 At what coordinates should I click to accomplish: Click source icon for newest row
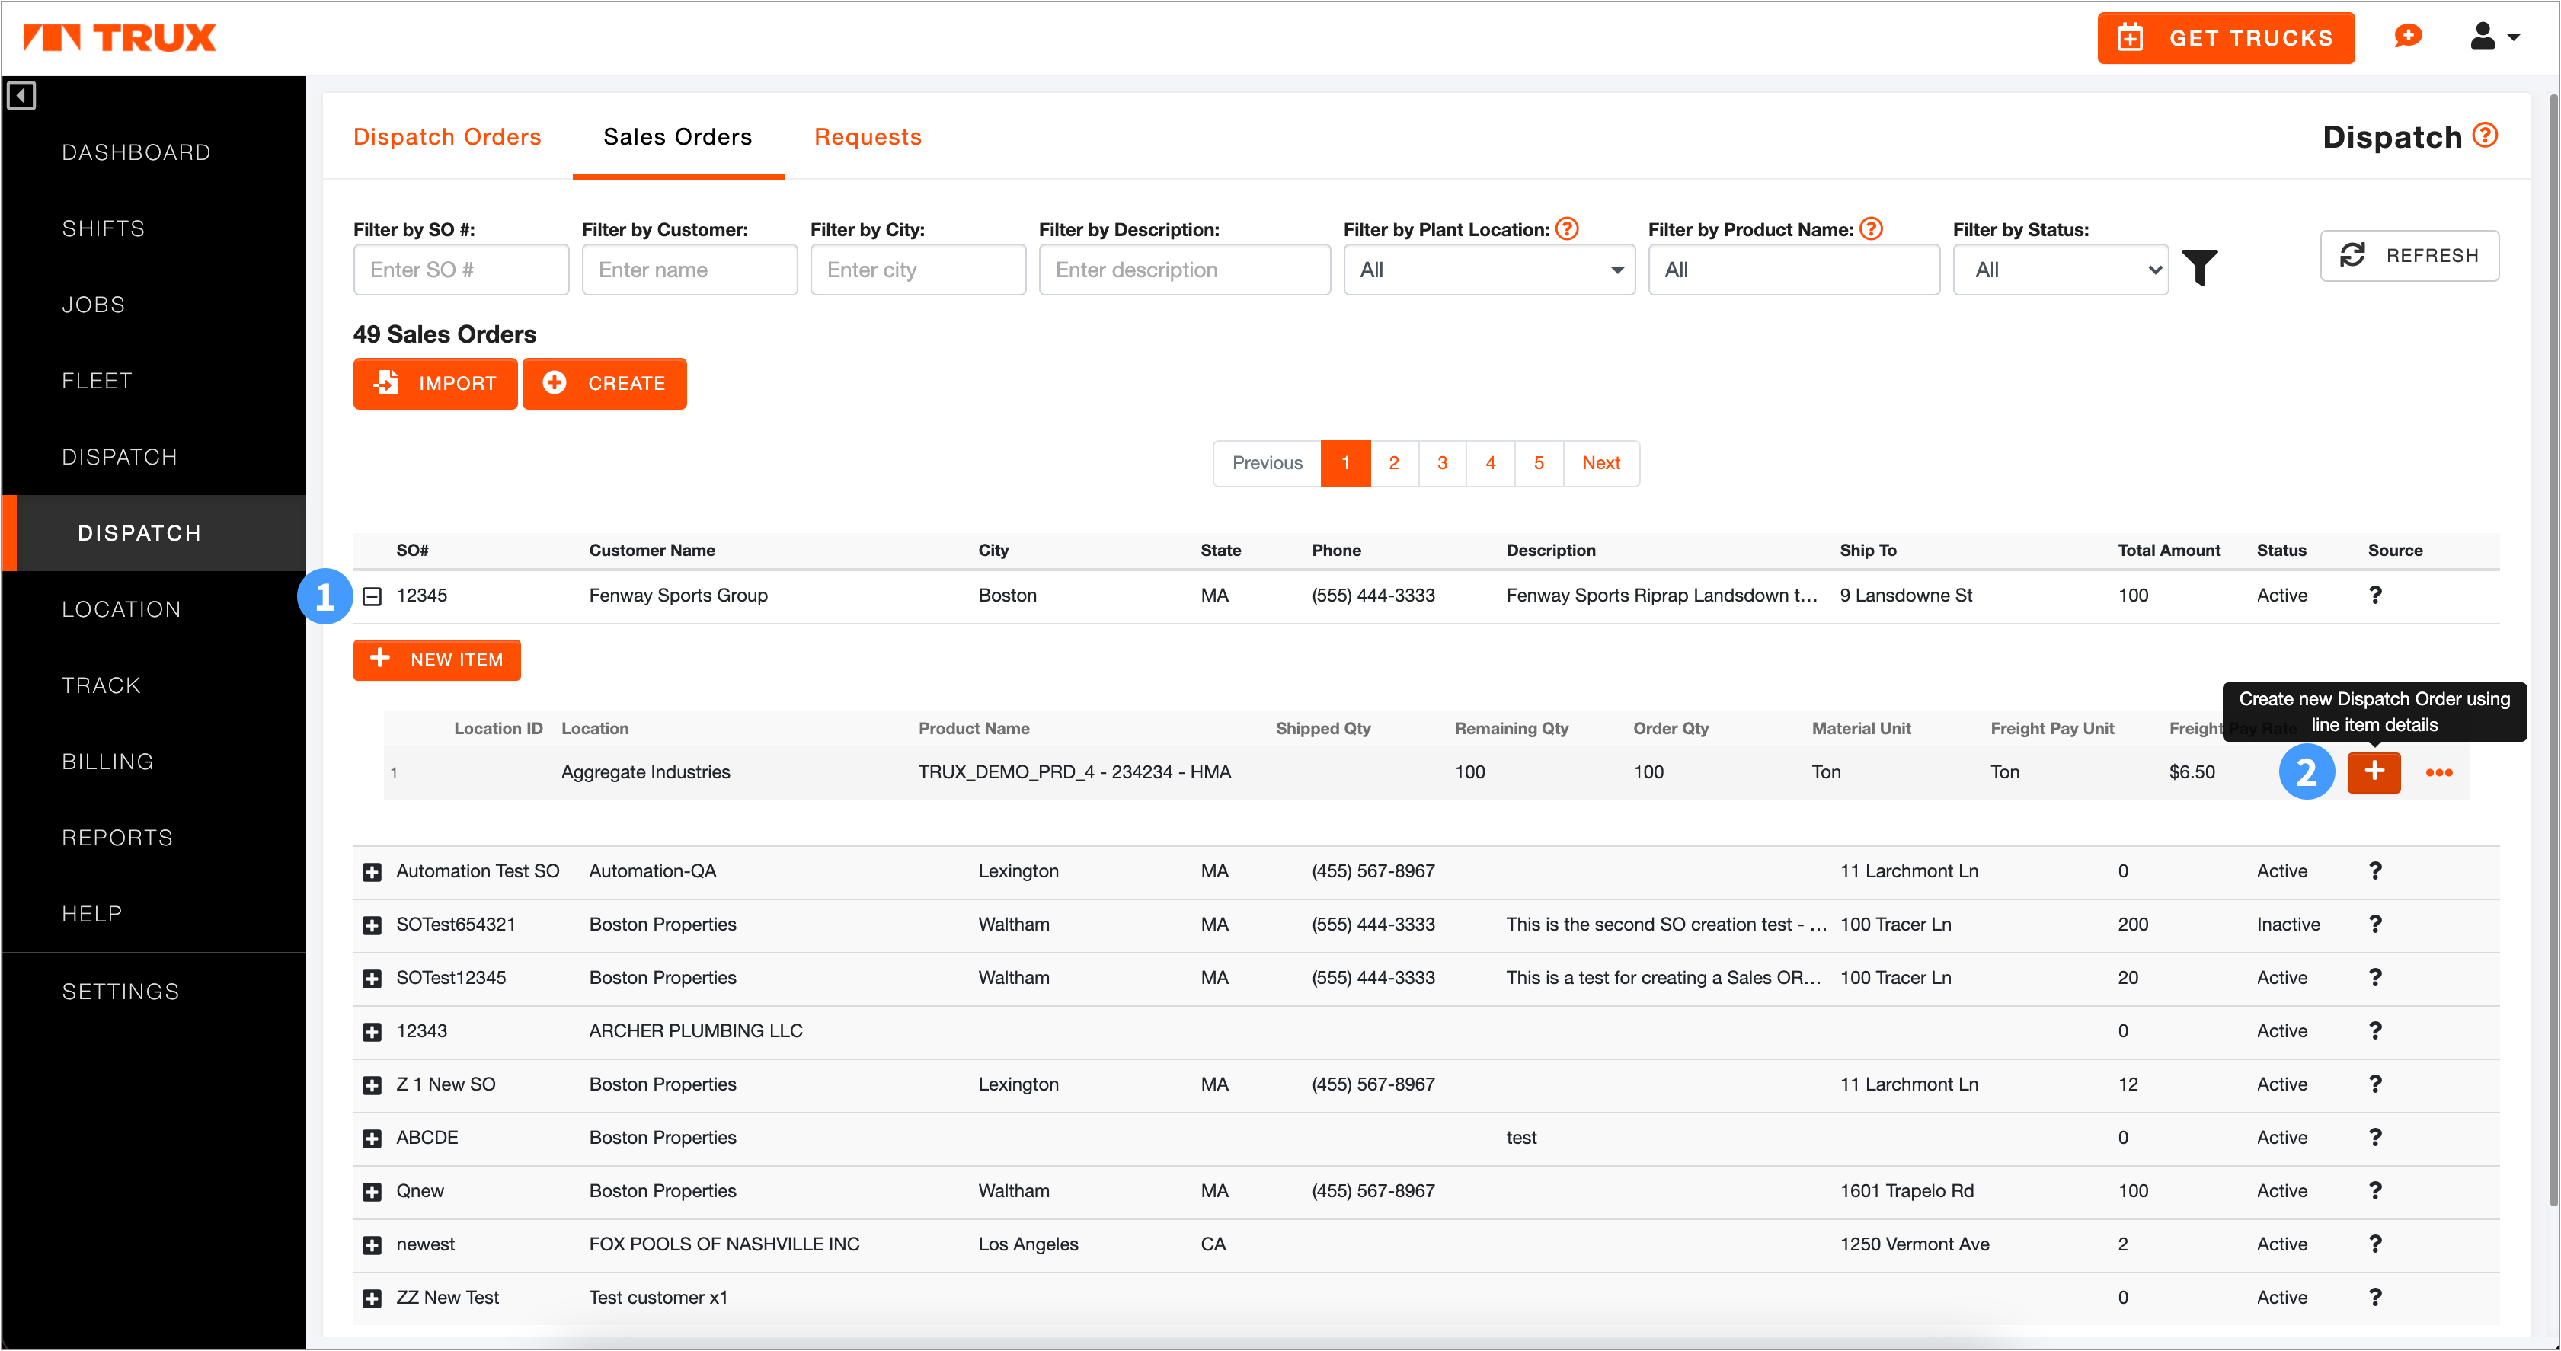2375,1244
